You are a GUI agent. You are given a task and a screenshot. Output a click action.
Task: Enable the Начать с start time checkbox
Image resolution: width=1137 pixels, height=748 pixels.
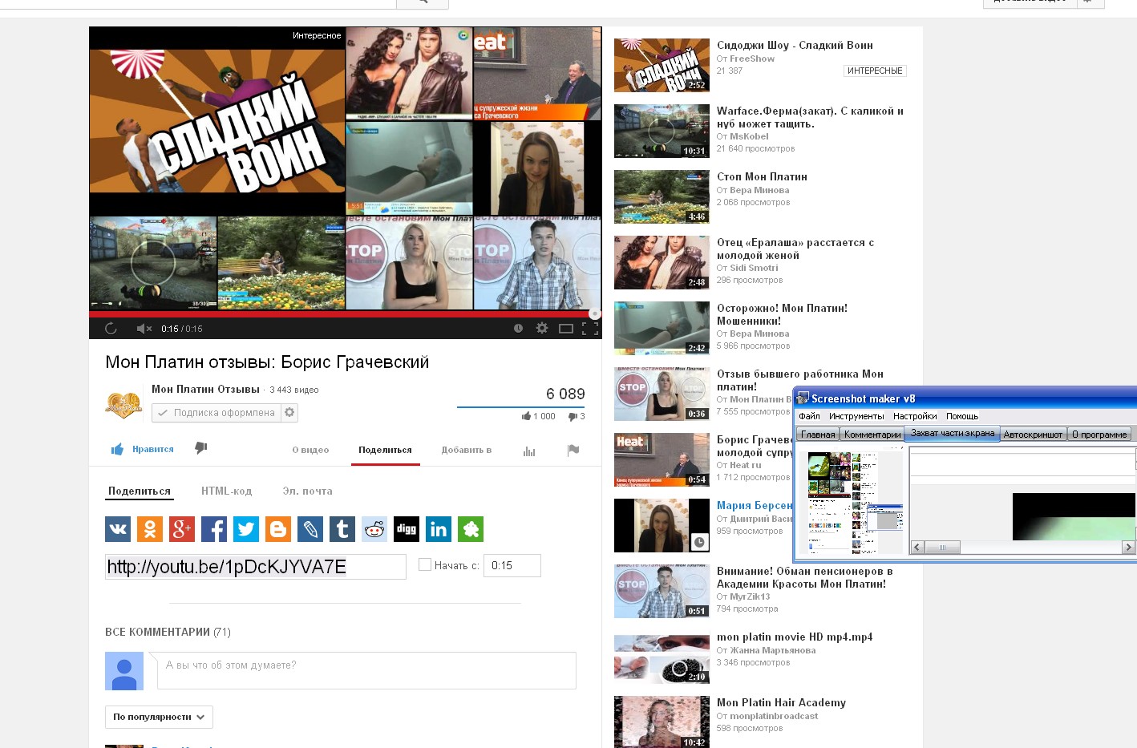[425, 565]
